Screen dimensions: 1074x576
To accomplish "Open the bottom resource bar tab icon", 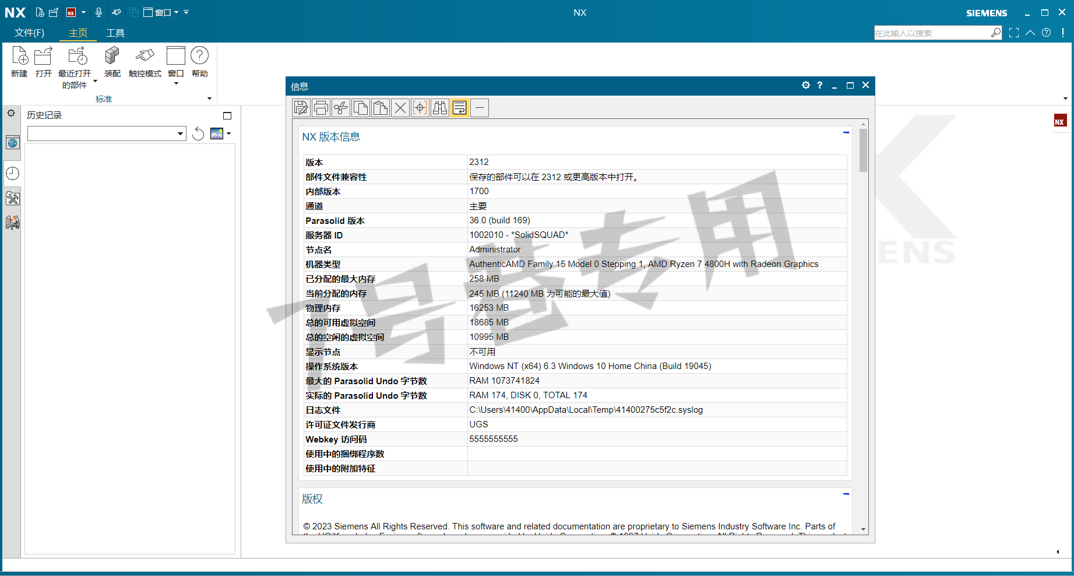I will click(x=13, y=222).
